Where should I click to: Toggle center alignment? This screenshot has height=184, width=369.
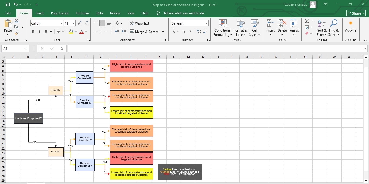tap(102, 32)
